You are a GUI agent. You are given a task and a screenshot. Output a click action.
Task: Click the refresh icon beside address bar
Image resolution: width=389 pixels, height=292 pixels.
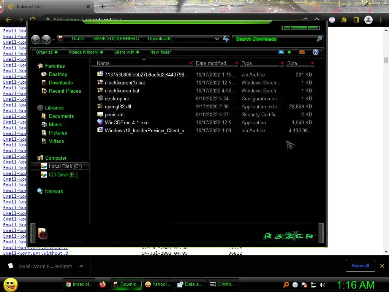tap(226, 39)
